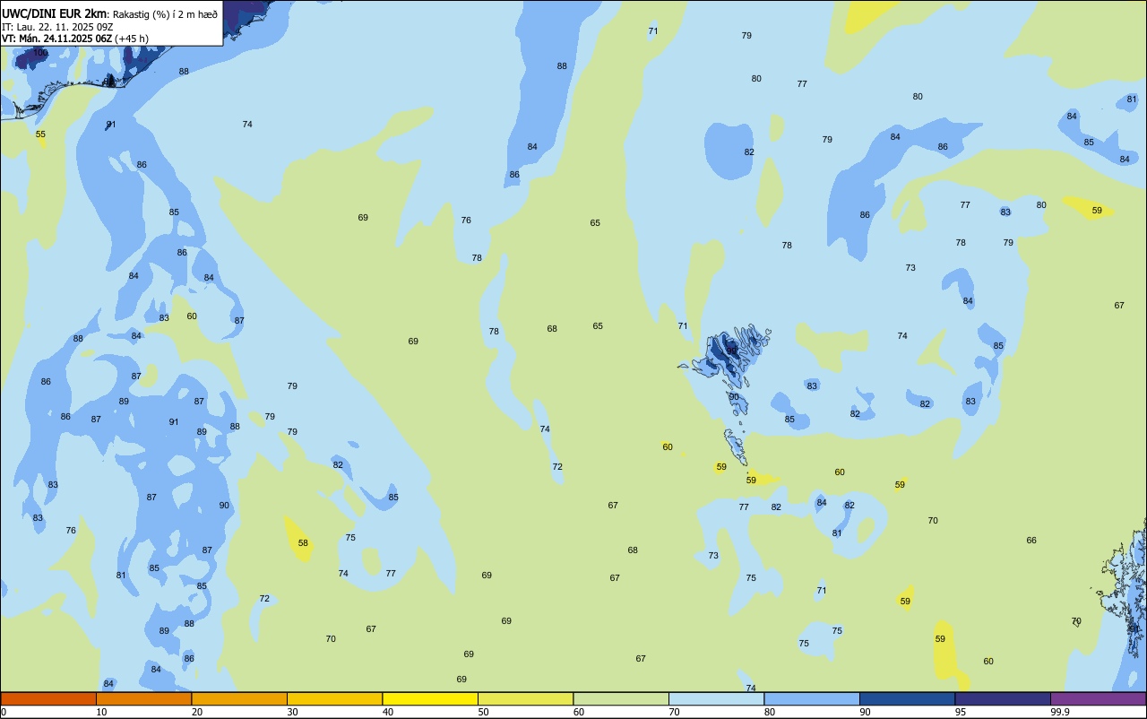Viewport: 1147px width, 719px height.
Task: Click the "58" humidity value on the map
Action: coord(303,543)
